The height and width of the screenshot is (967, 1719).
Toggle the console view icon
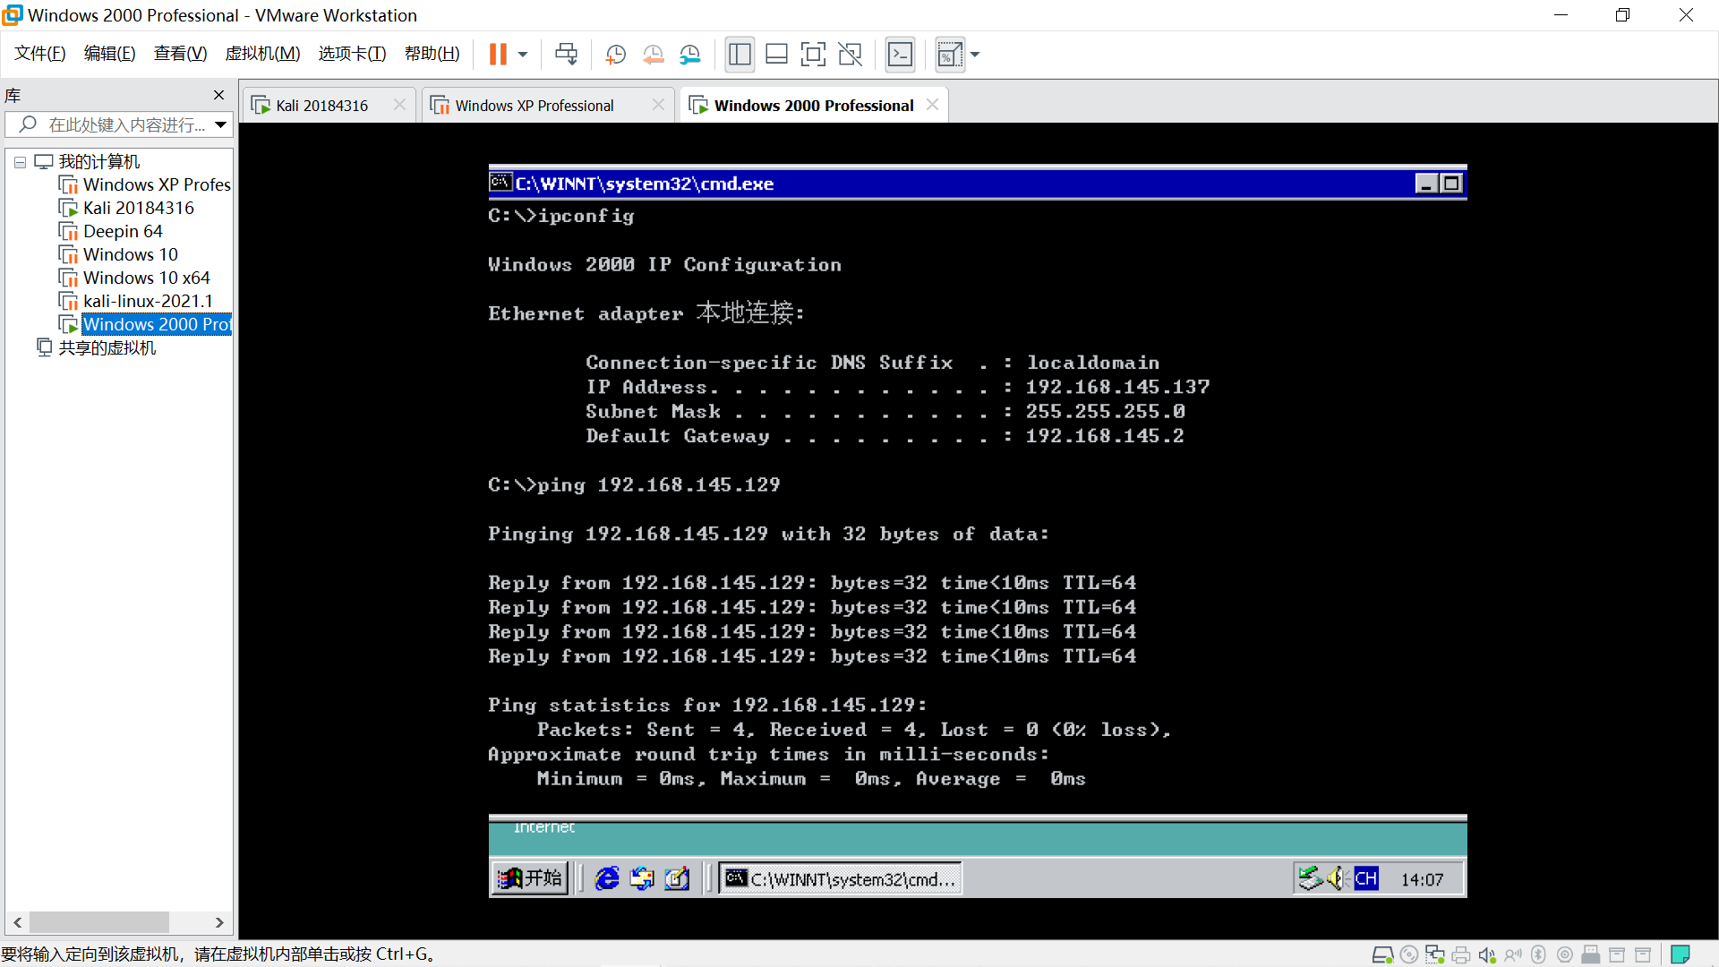900,55
